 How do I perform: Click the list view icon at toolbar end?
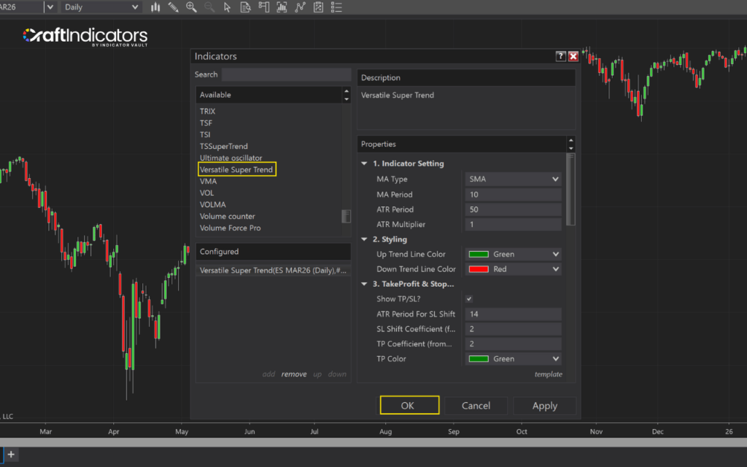(x=337, y=7)
